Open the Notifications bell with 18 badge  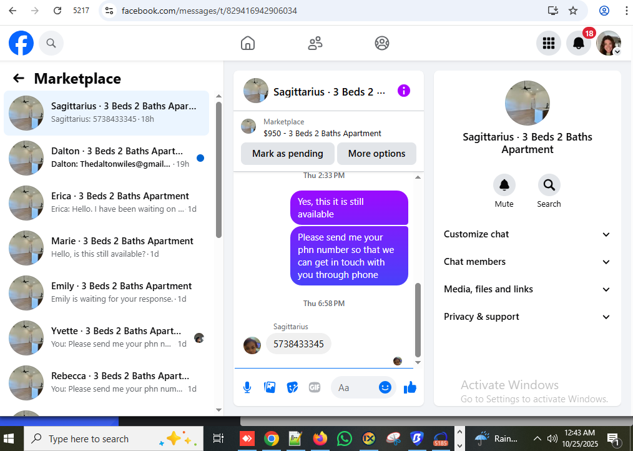point(579,43)
